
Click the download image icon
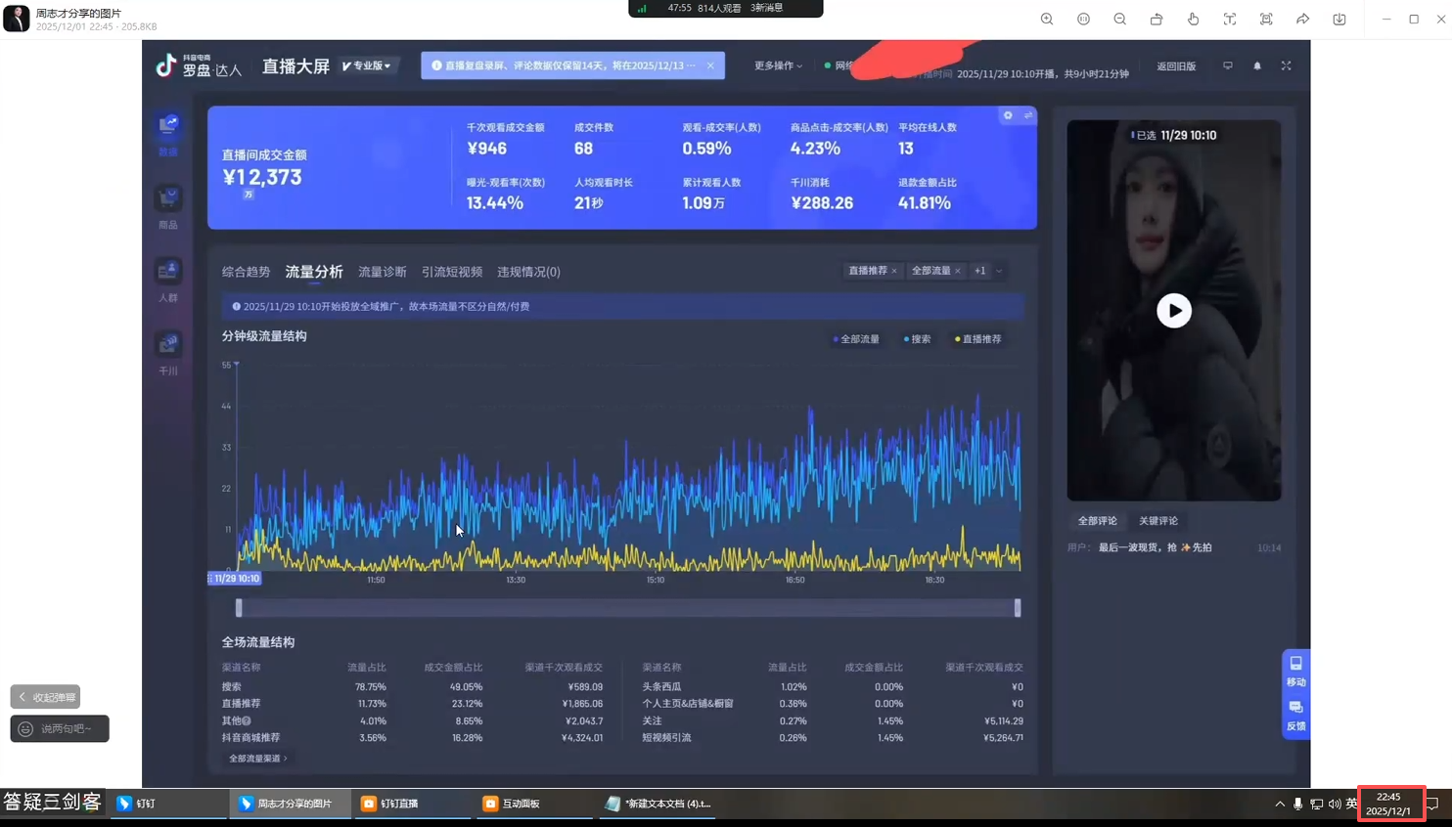(x=1339, y=20)
